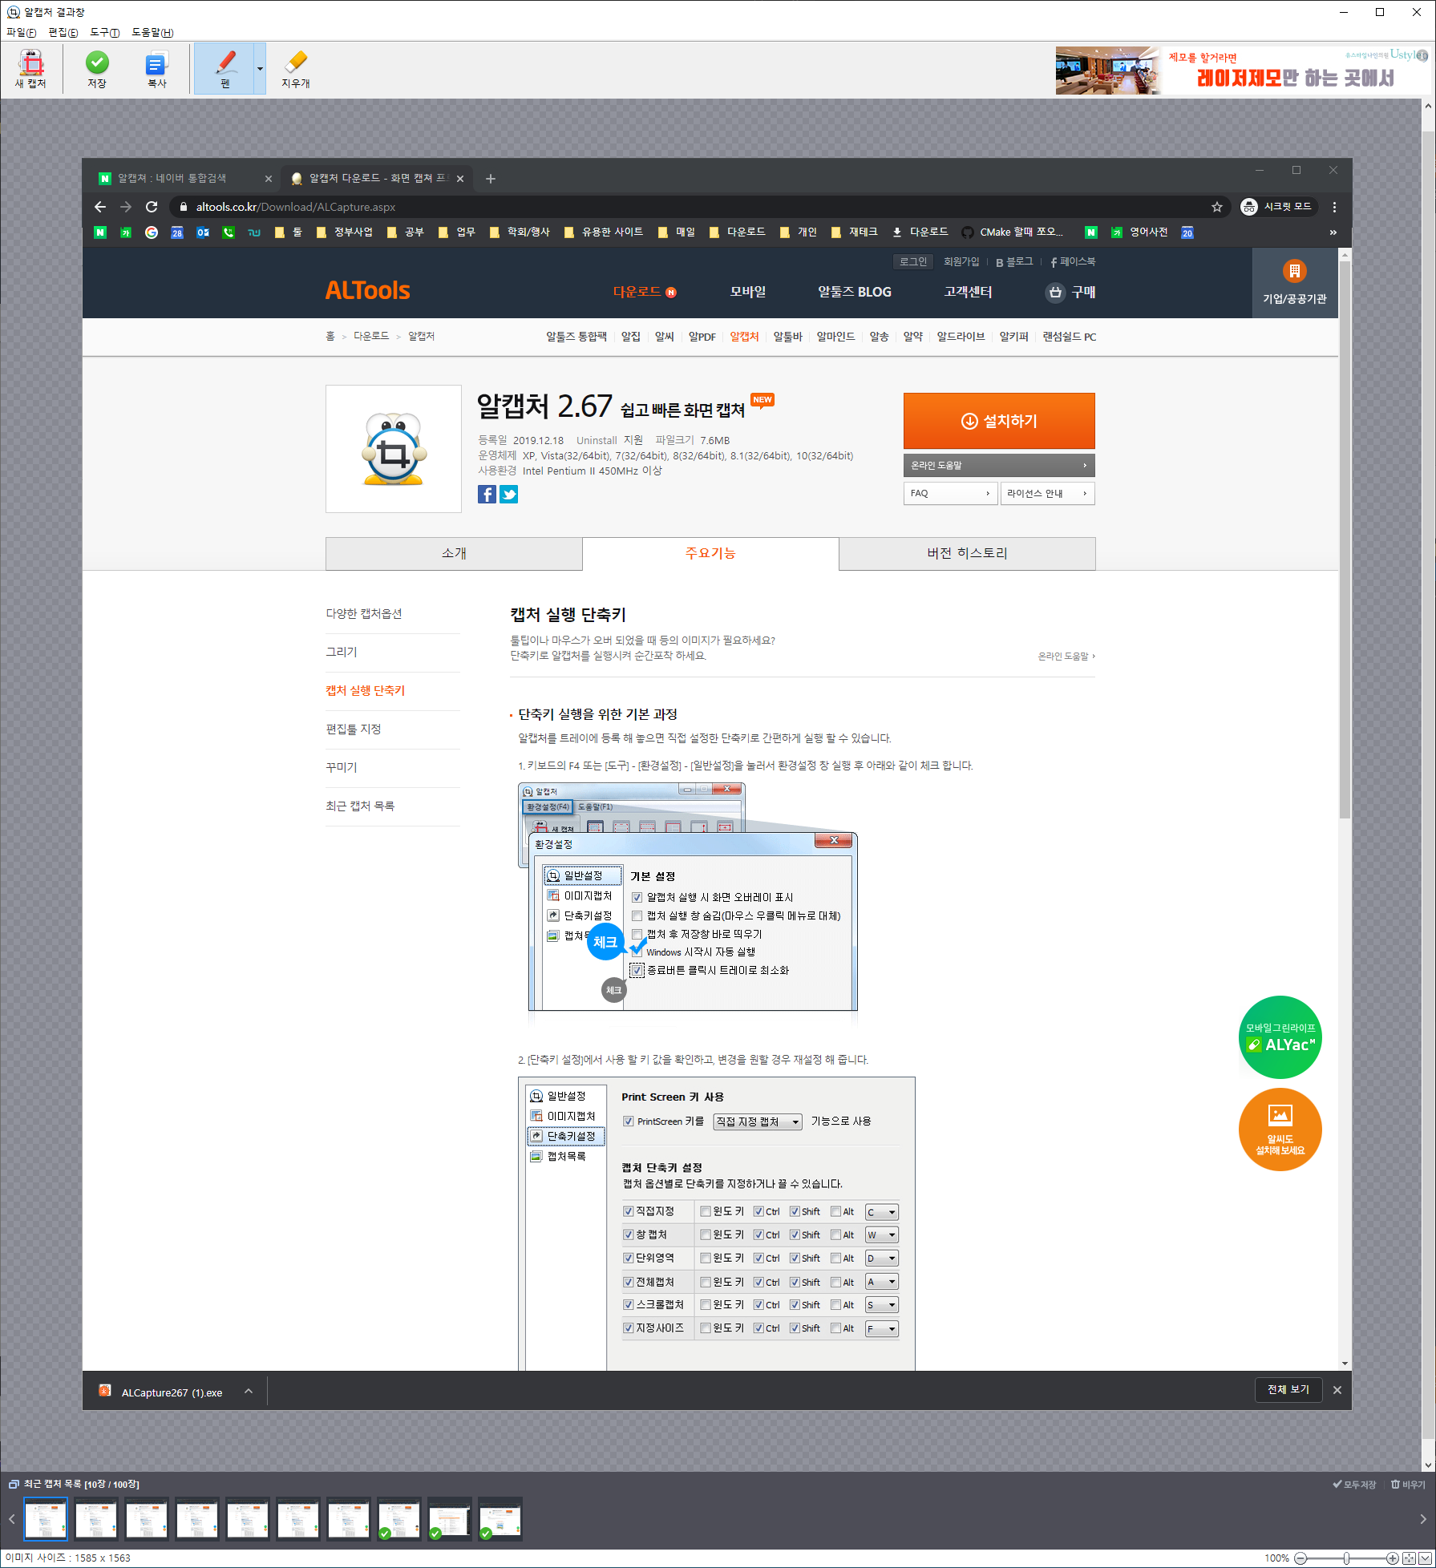Click the back arrow in the captured browser
Viewport: 1436px width, 1568px height.
click(100, 207)
